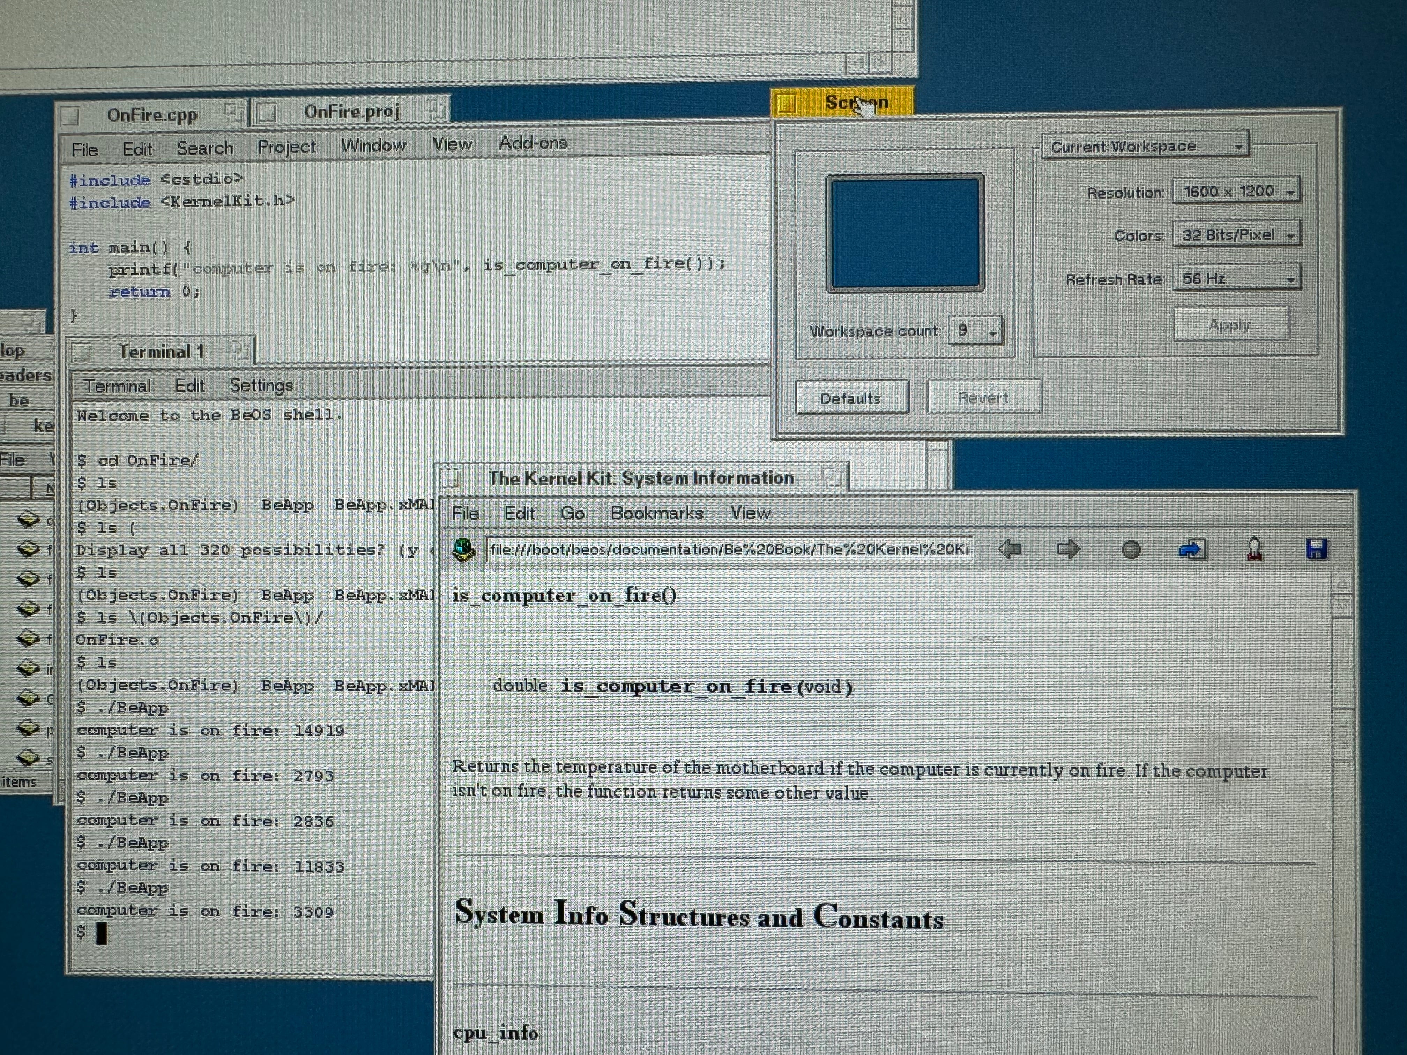Click the top folder icon in Tracker list

[x=28, y=519]
